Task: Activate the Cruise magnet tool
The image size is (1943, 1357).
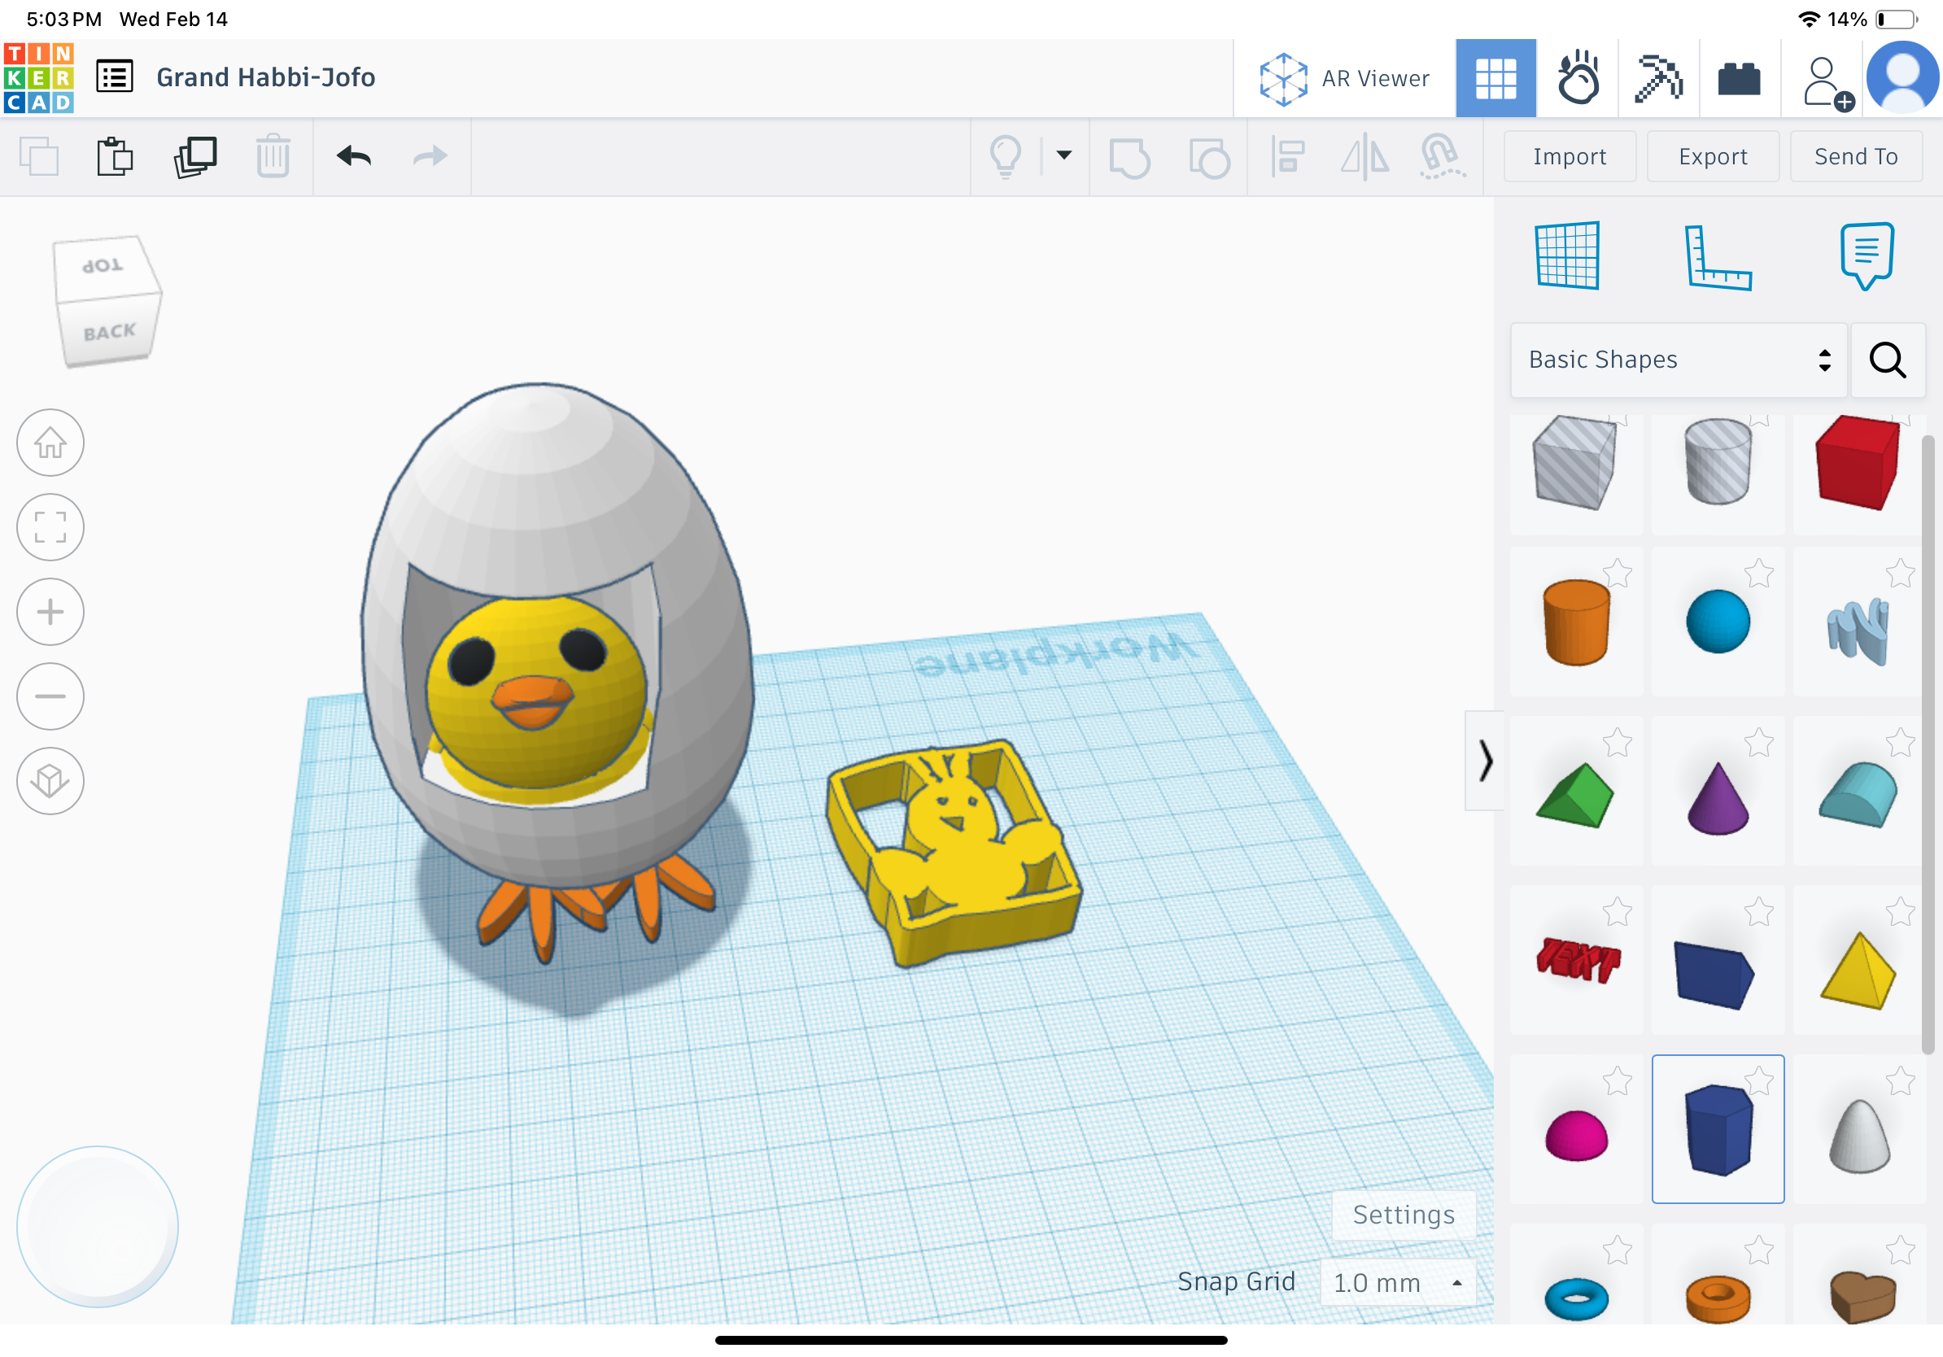Action: pos(1442,157)
